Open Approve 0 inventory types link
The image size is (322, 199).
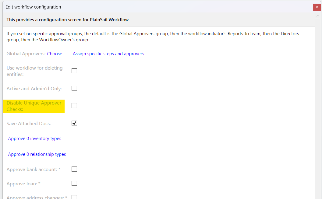coord(35,139)
